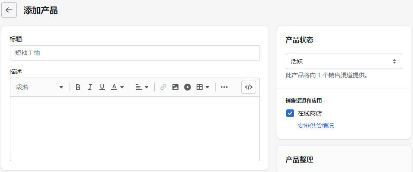This screenshot has width=413, height=172.
Task: Open the 段落 paragraph style dropdown
Action: 40,87
